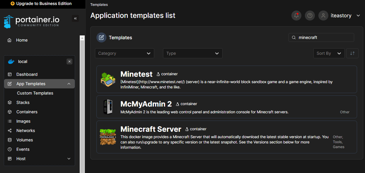
Task: Open help via the question mark icon
Action: coord(310,16)
